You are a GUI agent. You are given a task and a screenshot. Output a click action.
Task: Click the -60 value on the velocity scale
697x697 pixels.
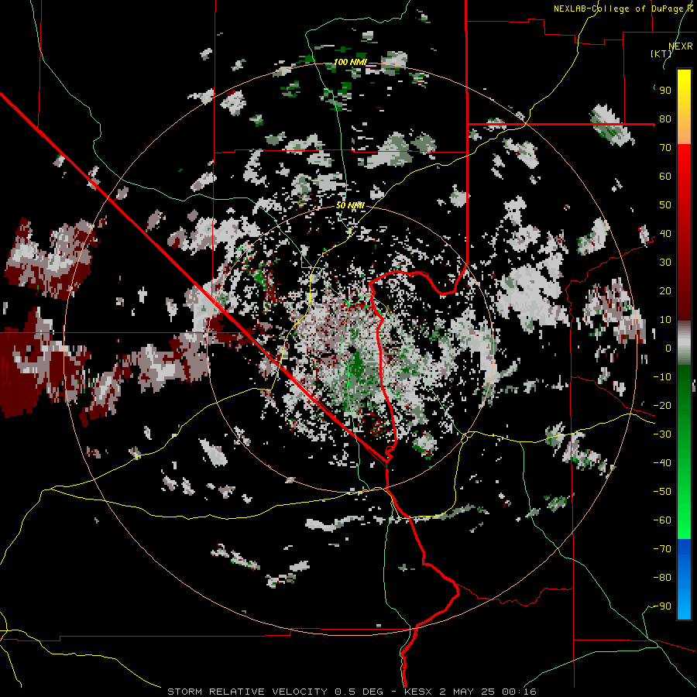662,520
